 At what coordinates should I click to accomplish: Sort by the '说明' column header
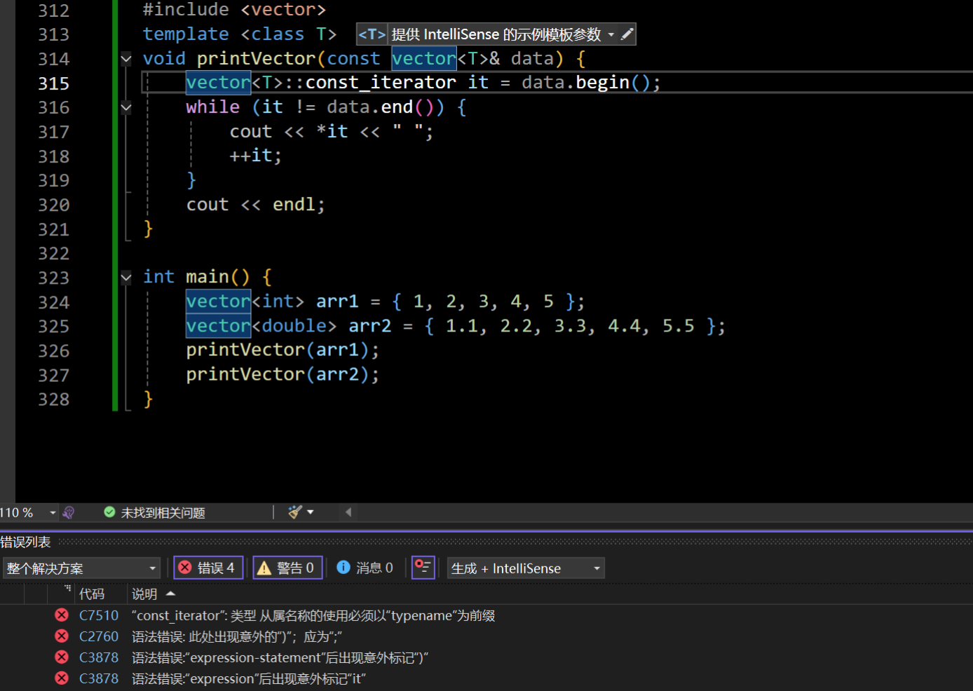coord(144,594)
